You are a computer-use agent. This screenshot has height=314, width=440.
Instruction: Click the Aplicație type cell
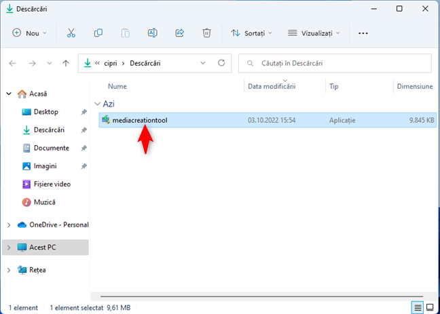coord(342,120)
